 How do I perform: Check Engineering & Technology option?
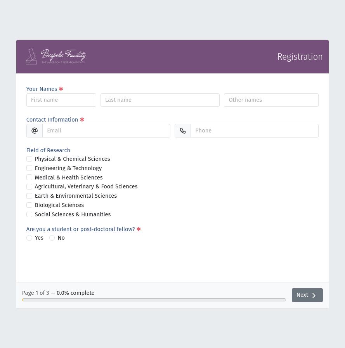coord(29,168)
